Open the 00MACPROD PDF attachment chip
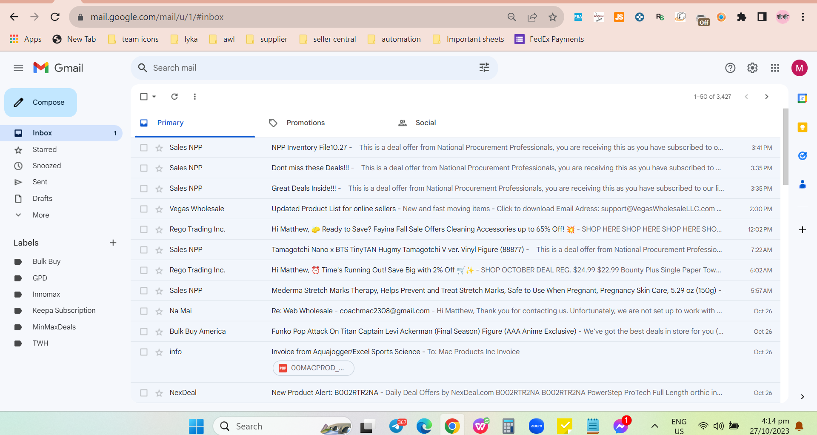This screenshot has height=435, width=817. pos(313,368)
